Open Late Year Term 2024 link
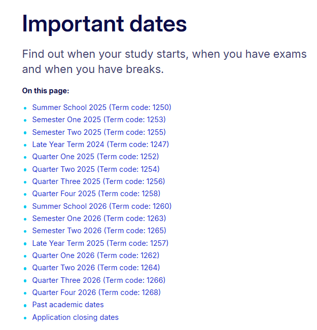This screenshot has width=317, height=330. [100, 144]
